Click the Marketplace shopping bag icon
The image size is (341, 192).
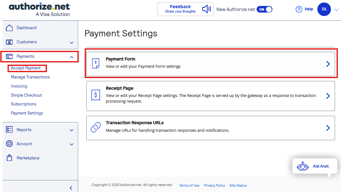9,158
